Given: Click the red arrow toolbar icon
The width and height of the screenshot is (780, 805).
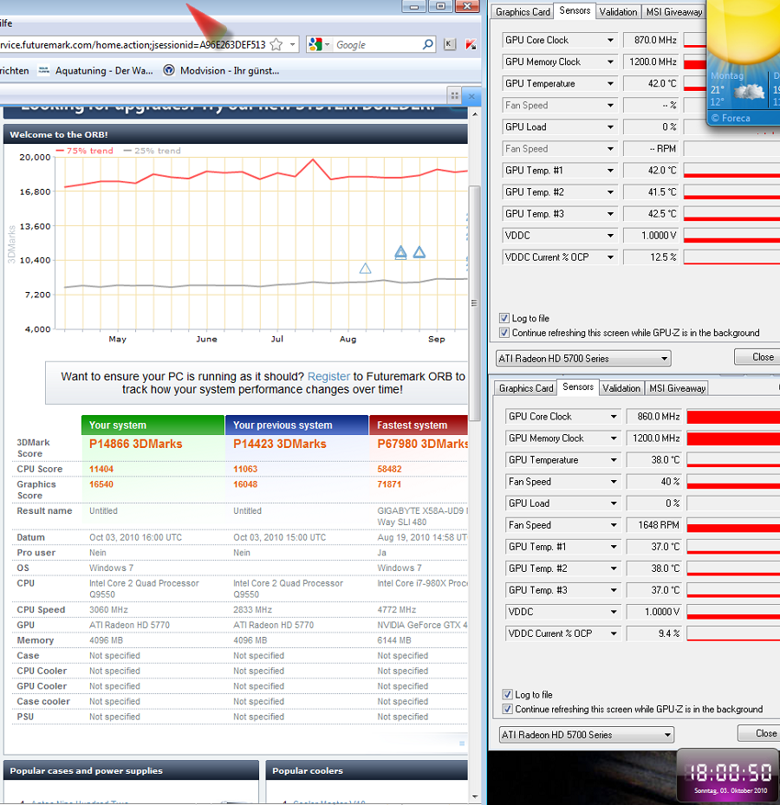Looking at the screenshot, I should pyautogui.click(x=471, y=45).
